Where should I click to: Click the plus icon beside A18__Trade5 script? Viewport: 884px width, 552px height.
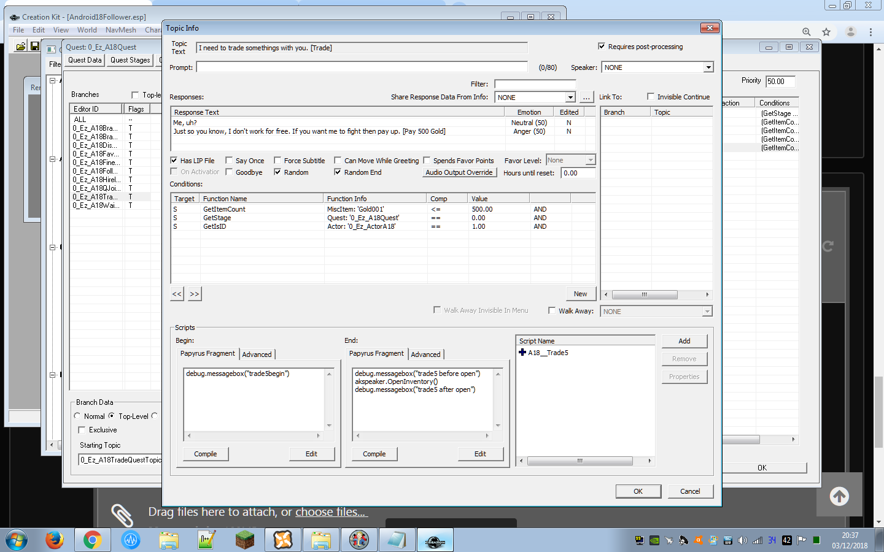[x=522, y=352]
